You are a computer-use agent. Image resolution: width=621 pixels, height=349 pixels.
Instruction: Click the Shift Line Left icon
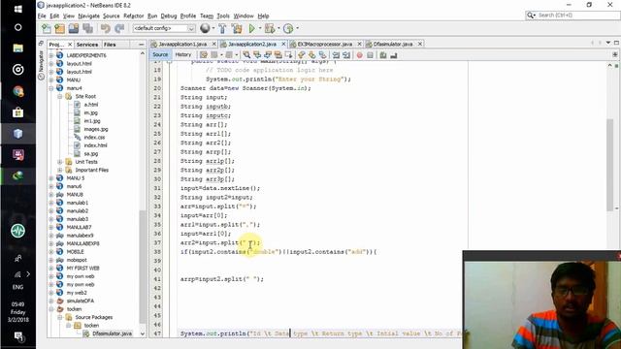pos(337,55)
